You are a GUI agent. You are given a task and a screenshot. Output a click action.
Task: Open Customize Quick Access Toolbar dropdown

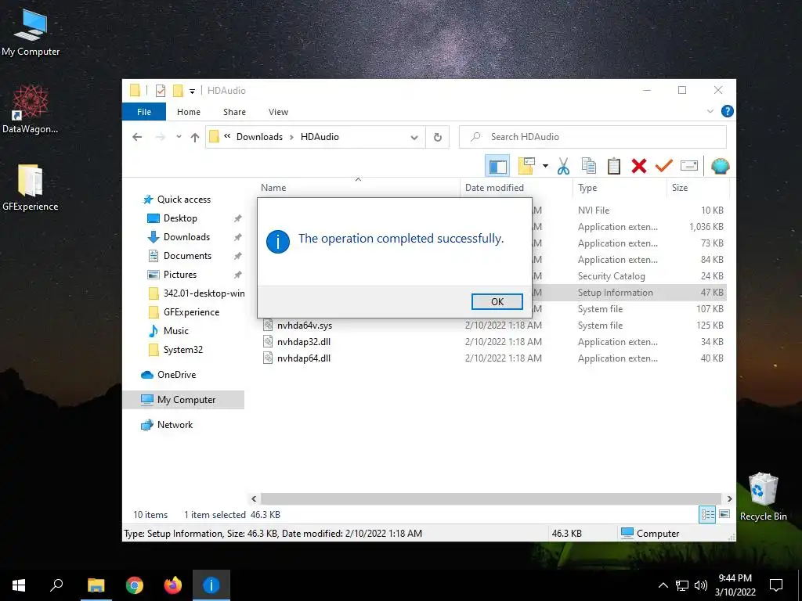pos(193,91)
